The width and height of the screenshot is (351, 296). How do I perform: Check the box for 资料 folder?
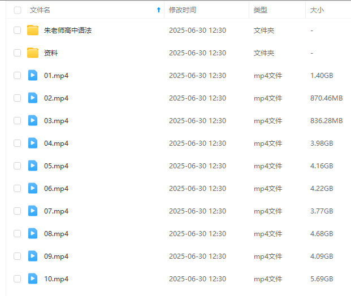click(x=17, y=53)
